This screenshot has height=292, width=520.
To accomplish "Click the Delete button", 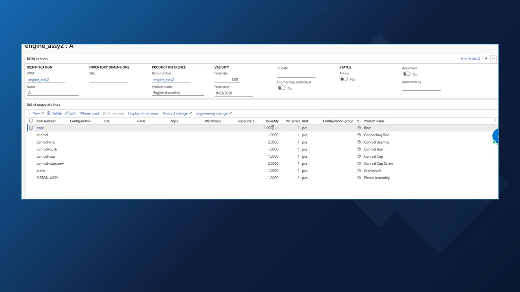I will coord(54,113).
